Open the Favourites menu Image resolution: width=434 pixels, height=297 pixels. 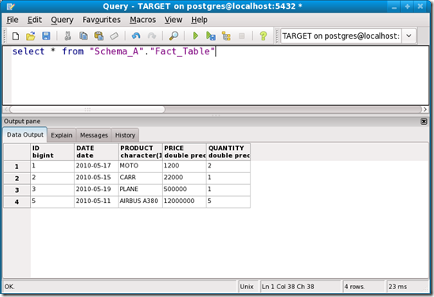coord(101,20)
